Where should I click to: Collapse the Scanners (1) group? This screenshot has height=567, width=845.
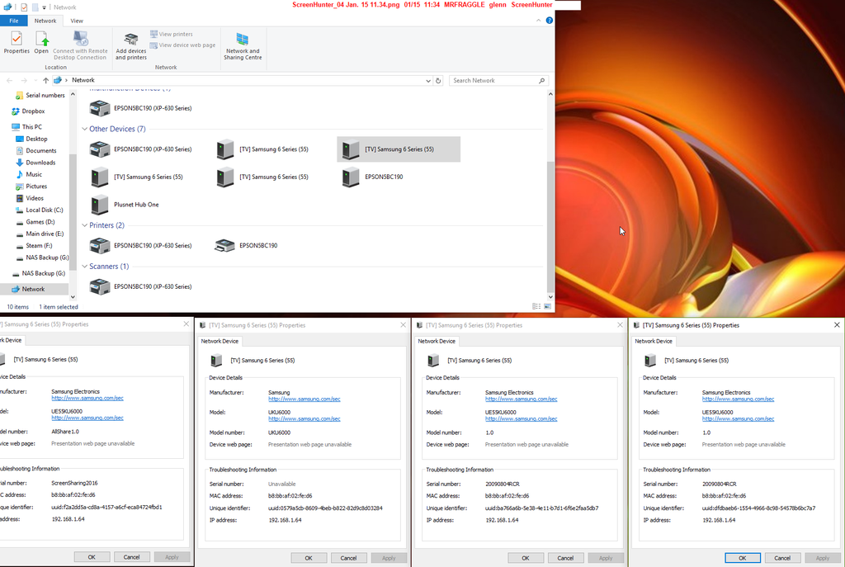pos(85,267)
